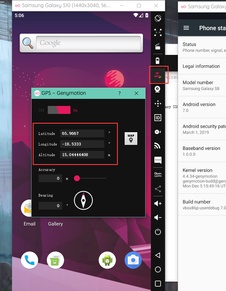Open the app drawer Android icon
The image size is (226, 291).
click(107, 260)
